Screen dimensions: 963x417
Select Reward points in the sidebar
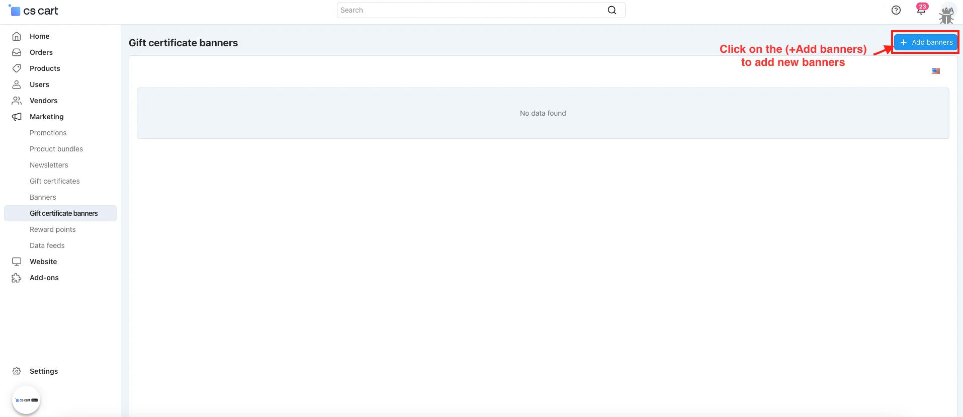coord(52,229)
